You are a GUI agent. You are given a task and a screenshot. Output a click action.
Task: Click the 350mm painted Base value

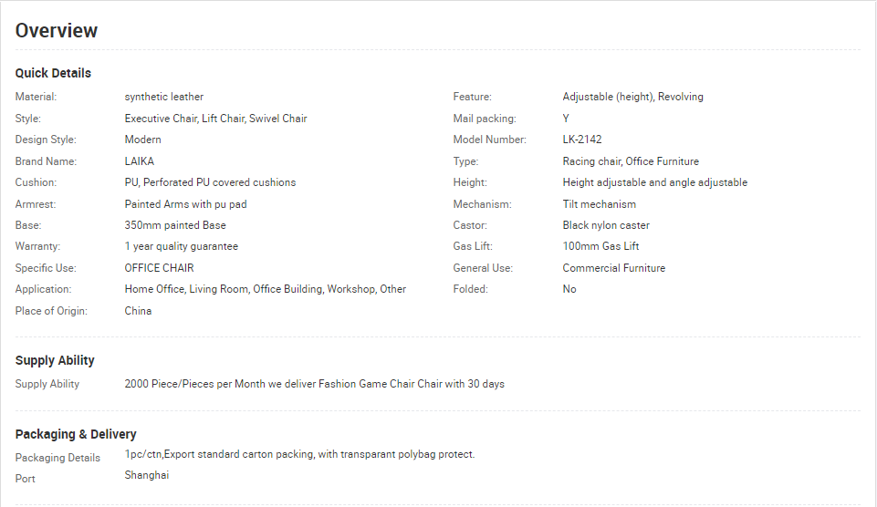[175, 225]
